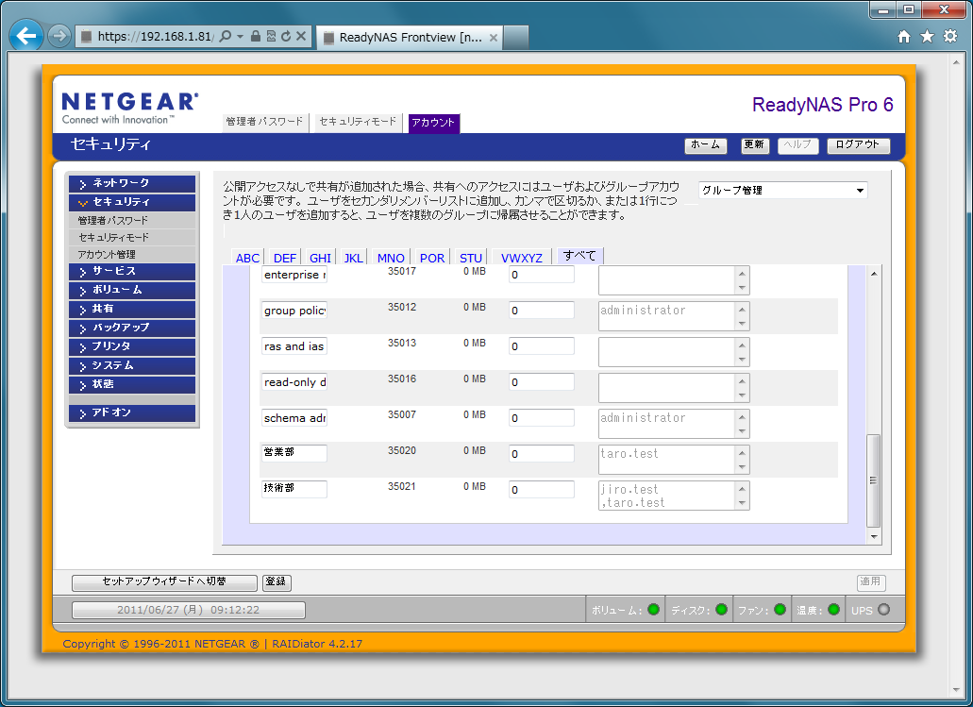Viewport: 973px width, 707px height.
Task: Switch to the セキュリティモード tab
Action: (358, 123)
